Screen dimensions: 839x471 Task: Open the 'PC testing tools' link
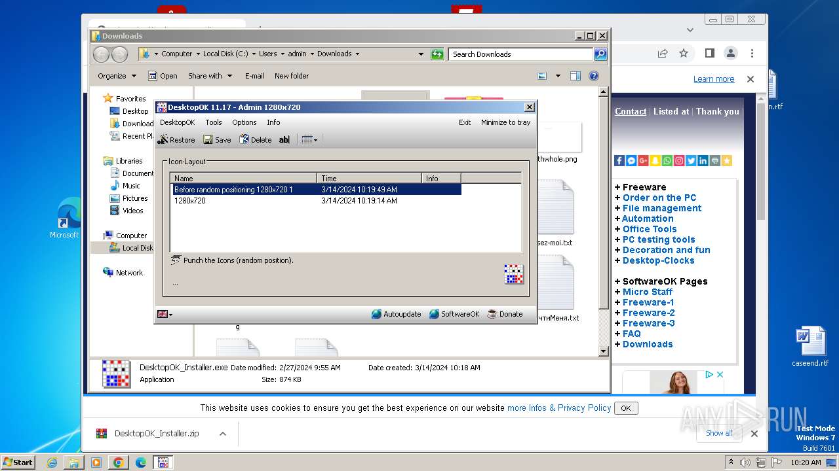click(x=659, y=239)
